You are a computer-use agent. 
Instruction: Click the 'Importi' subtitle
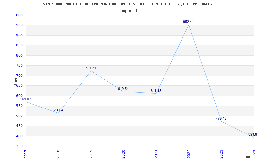[x=128, y=11]
